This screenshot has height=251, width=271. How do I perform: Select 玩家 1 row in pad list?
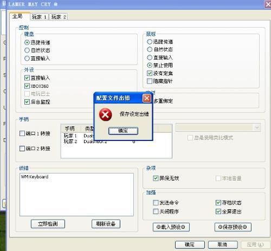tap(117, 136)
